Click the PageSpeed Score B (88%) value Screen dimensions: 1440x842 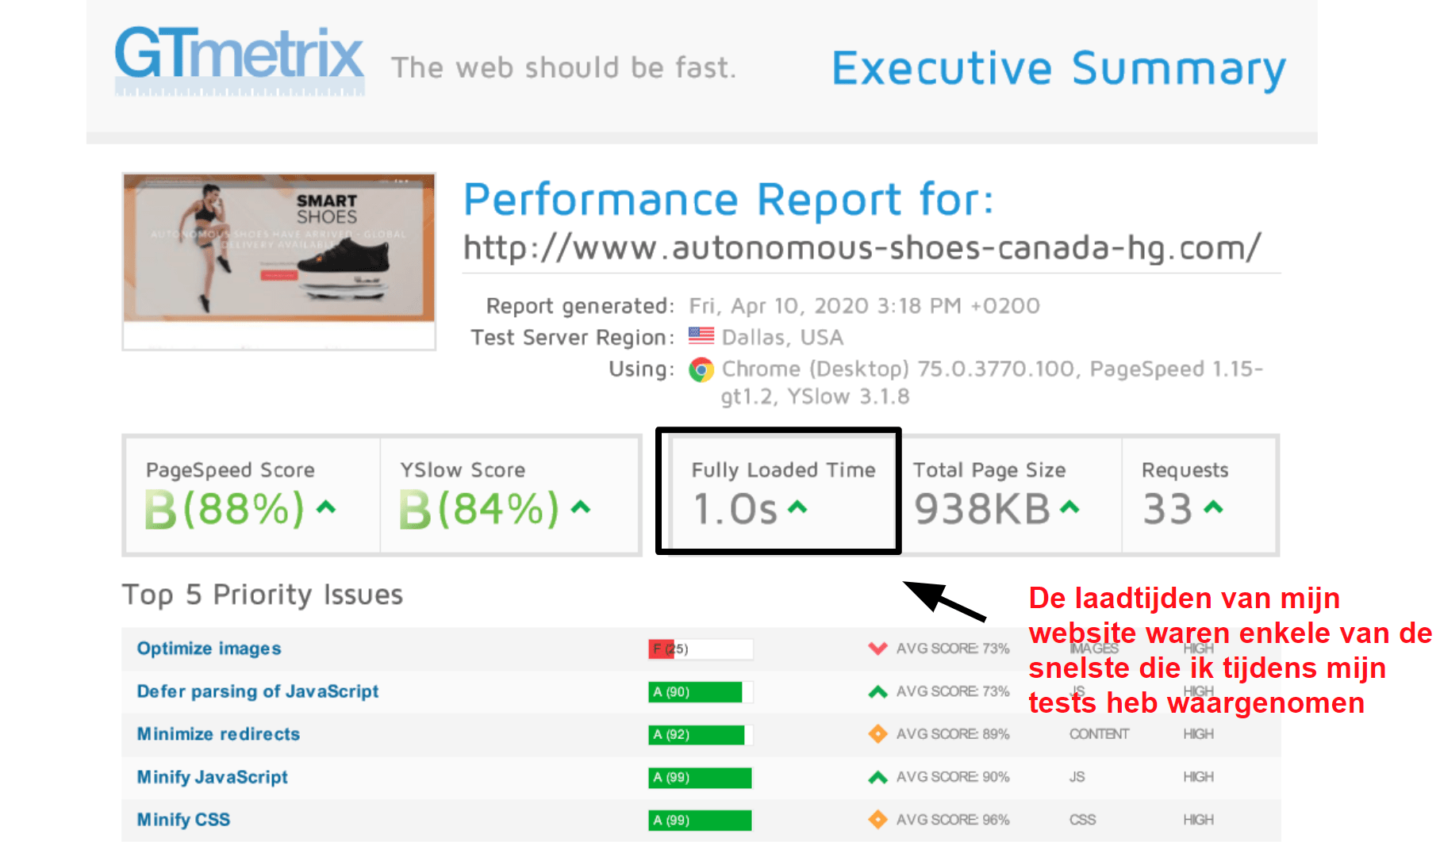(225, 509)
